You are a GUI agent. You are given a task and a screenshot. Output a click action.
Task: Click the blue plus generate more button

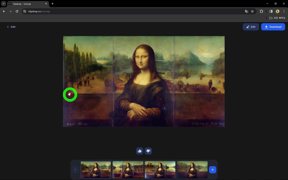pos(212,170)
